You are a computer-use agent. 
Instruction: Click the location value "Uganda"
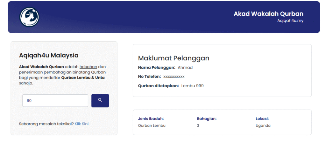coord(263,125)
